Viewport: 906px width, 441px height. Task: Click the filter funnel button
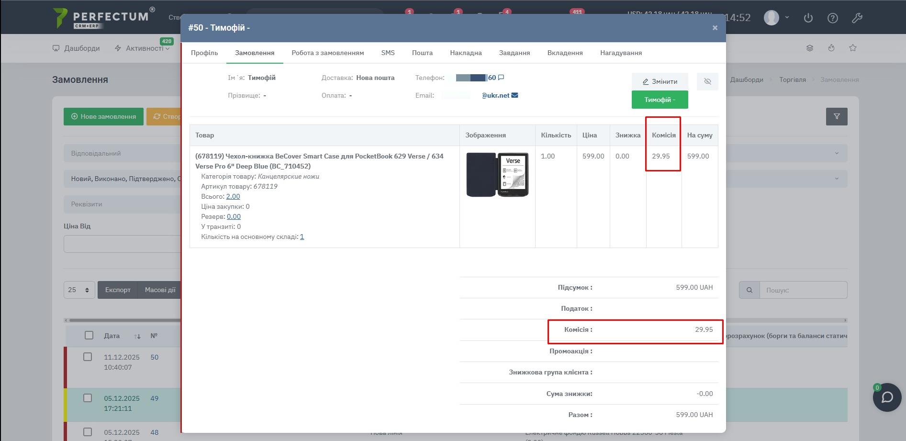pyautogui.click(x=836, y=116)
